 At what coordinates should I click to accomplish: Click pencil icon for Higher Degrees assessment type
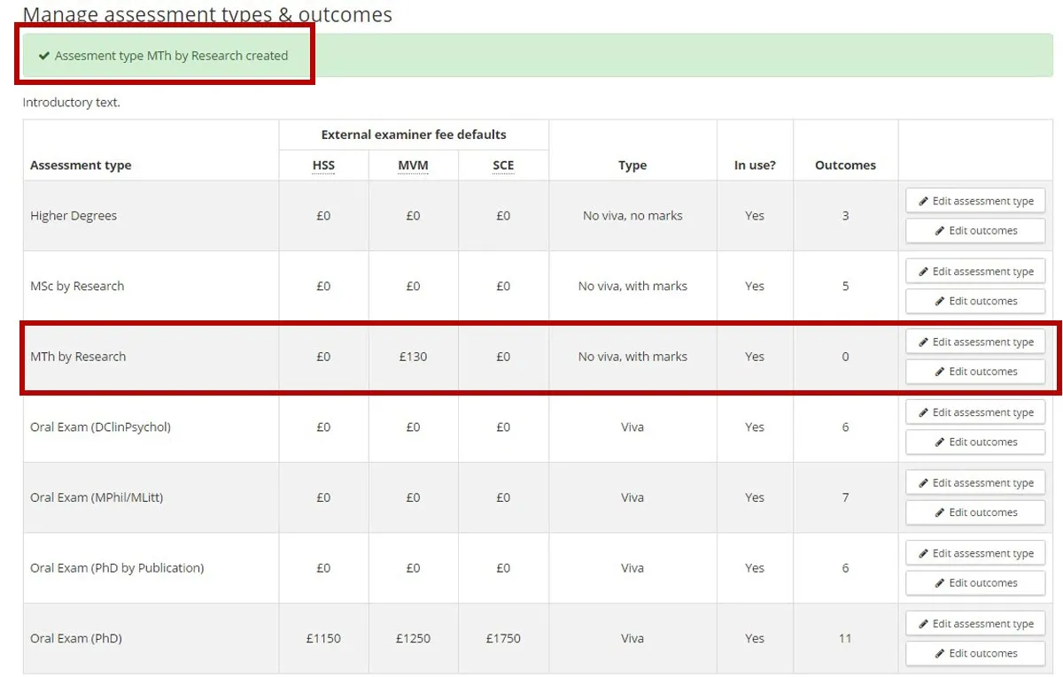924,202
